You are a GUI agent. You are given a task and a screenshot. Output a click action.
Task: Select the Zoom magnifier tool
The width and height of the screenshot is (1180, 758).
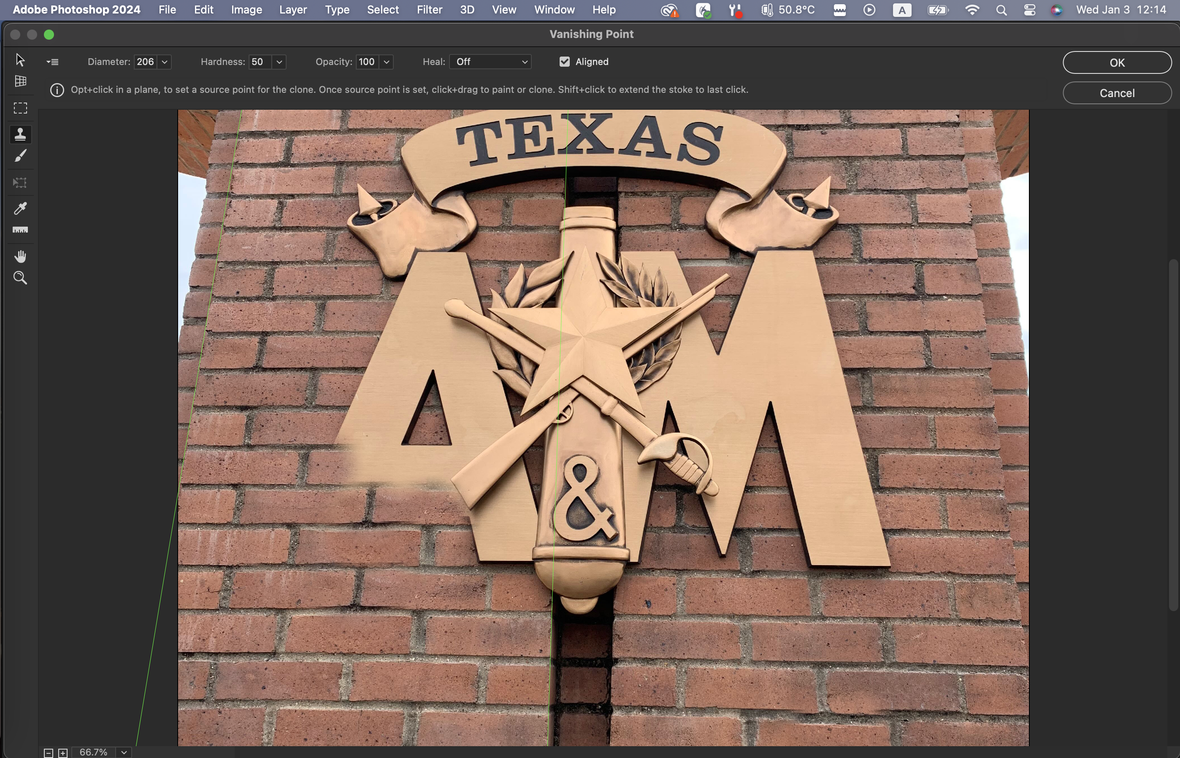pyautogui.click(x=20, y=278)
